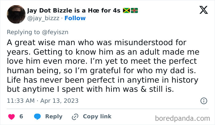Click the Jamaican flag emoji
The height and width of the screenshot is (125, 215).
(126, 11)
